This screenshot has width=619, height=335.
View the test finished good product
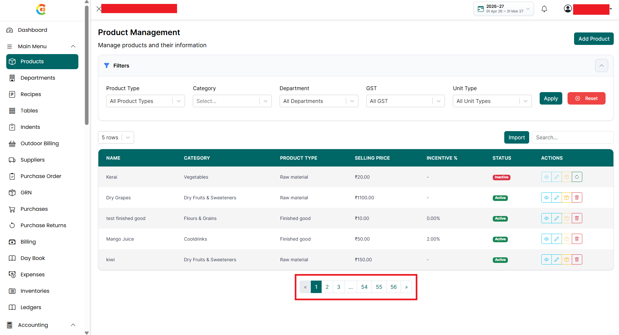pyautogui.click(x=546, y=218)
